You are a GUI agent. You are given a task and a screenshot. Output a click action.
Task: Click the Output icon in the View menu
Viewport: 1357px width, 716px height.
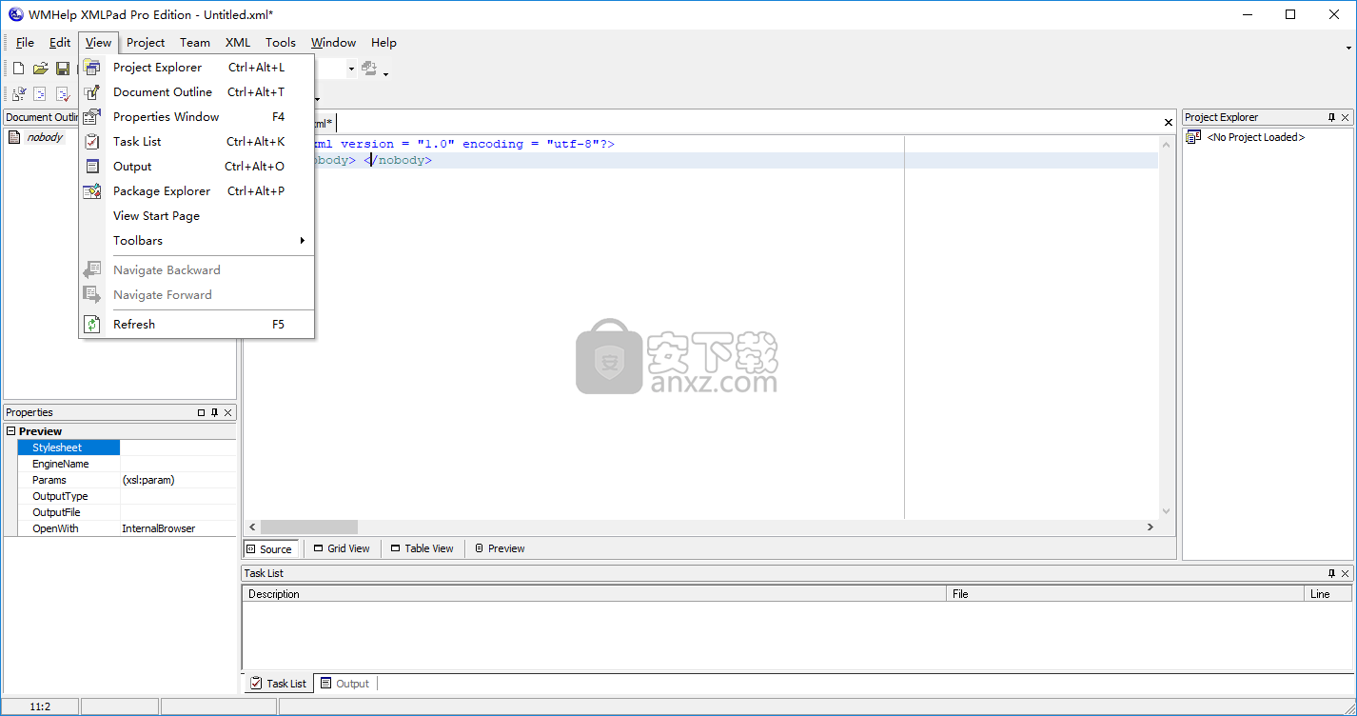point(92,167)
